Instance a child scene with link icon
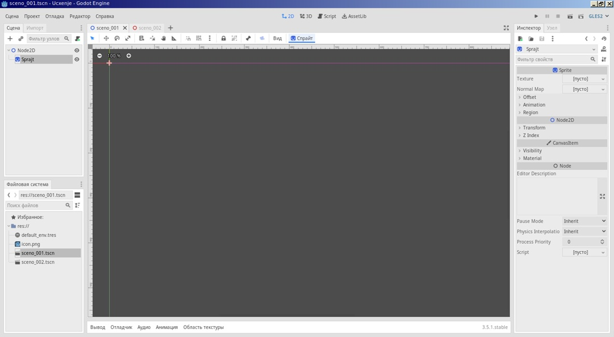This screenshot has height=337, width=614. click(21, 39)
